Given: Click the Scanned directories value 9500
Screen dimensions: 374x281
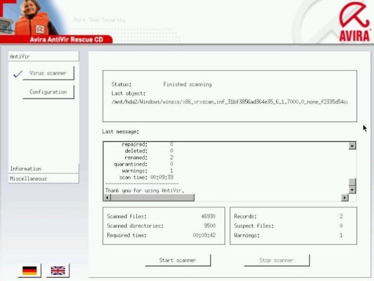Looking at the screenshot, I should coord(209,226).
